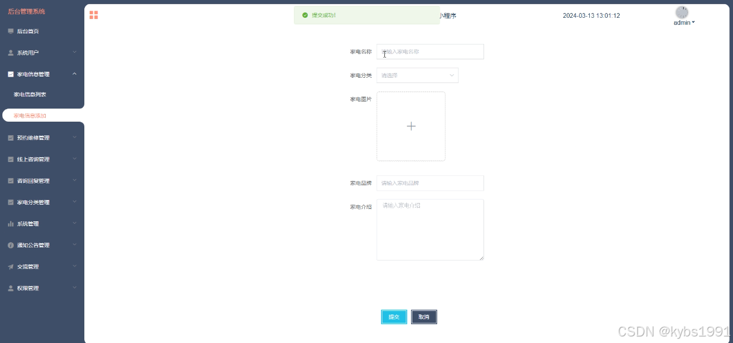
Task: Open the 家电信息列表 submenu item
Action: (x=42, y=94)
